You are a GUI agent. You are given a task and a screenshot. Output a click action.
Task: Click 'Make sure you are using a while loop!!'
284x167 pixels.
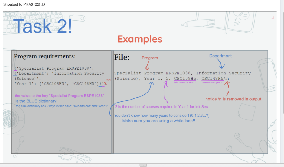[159, 121]
